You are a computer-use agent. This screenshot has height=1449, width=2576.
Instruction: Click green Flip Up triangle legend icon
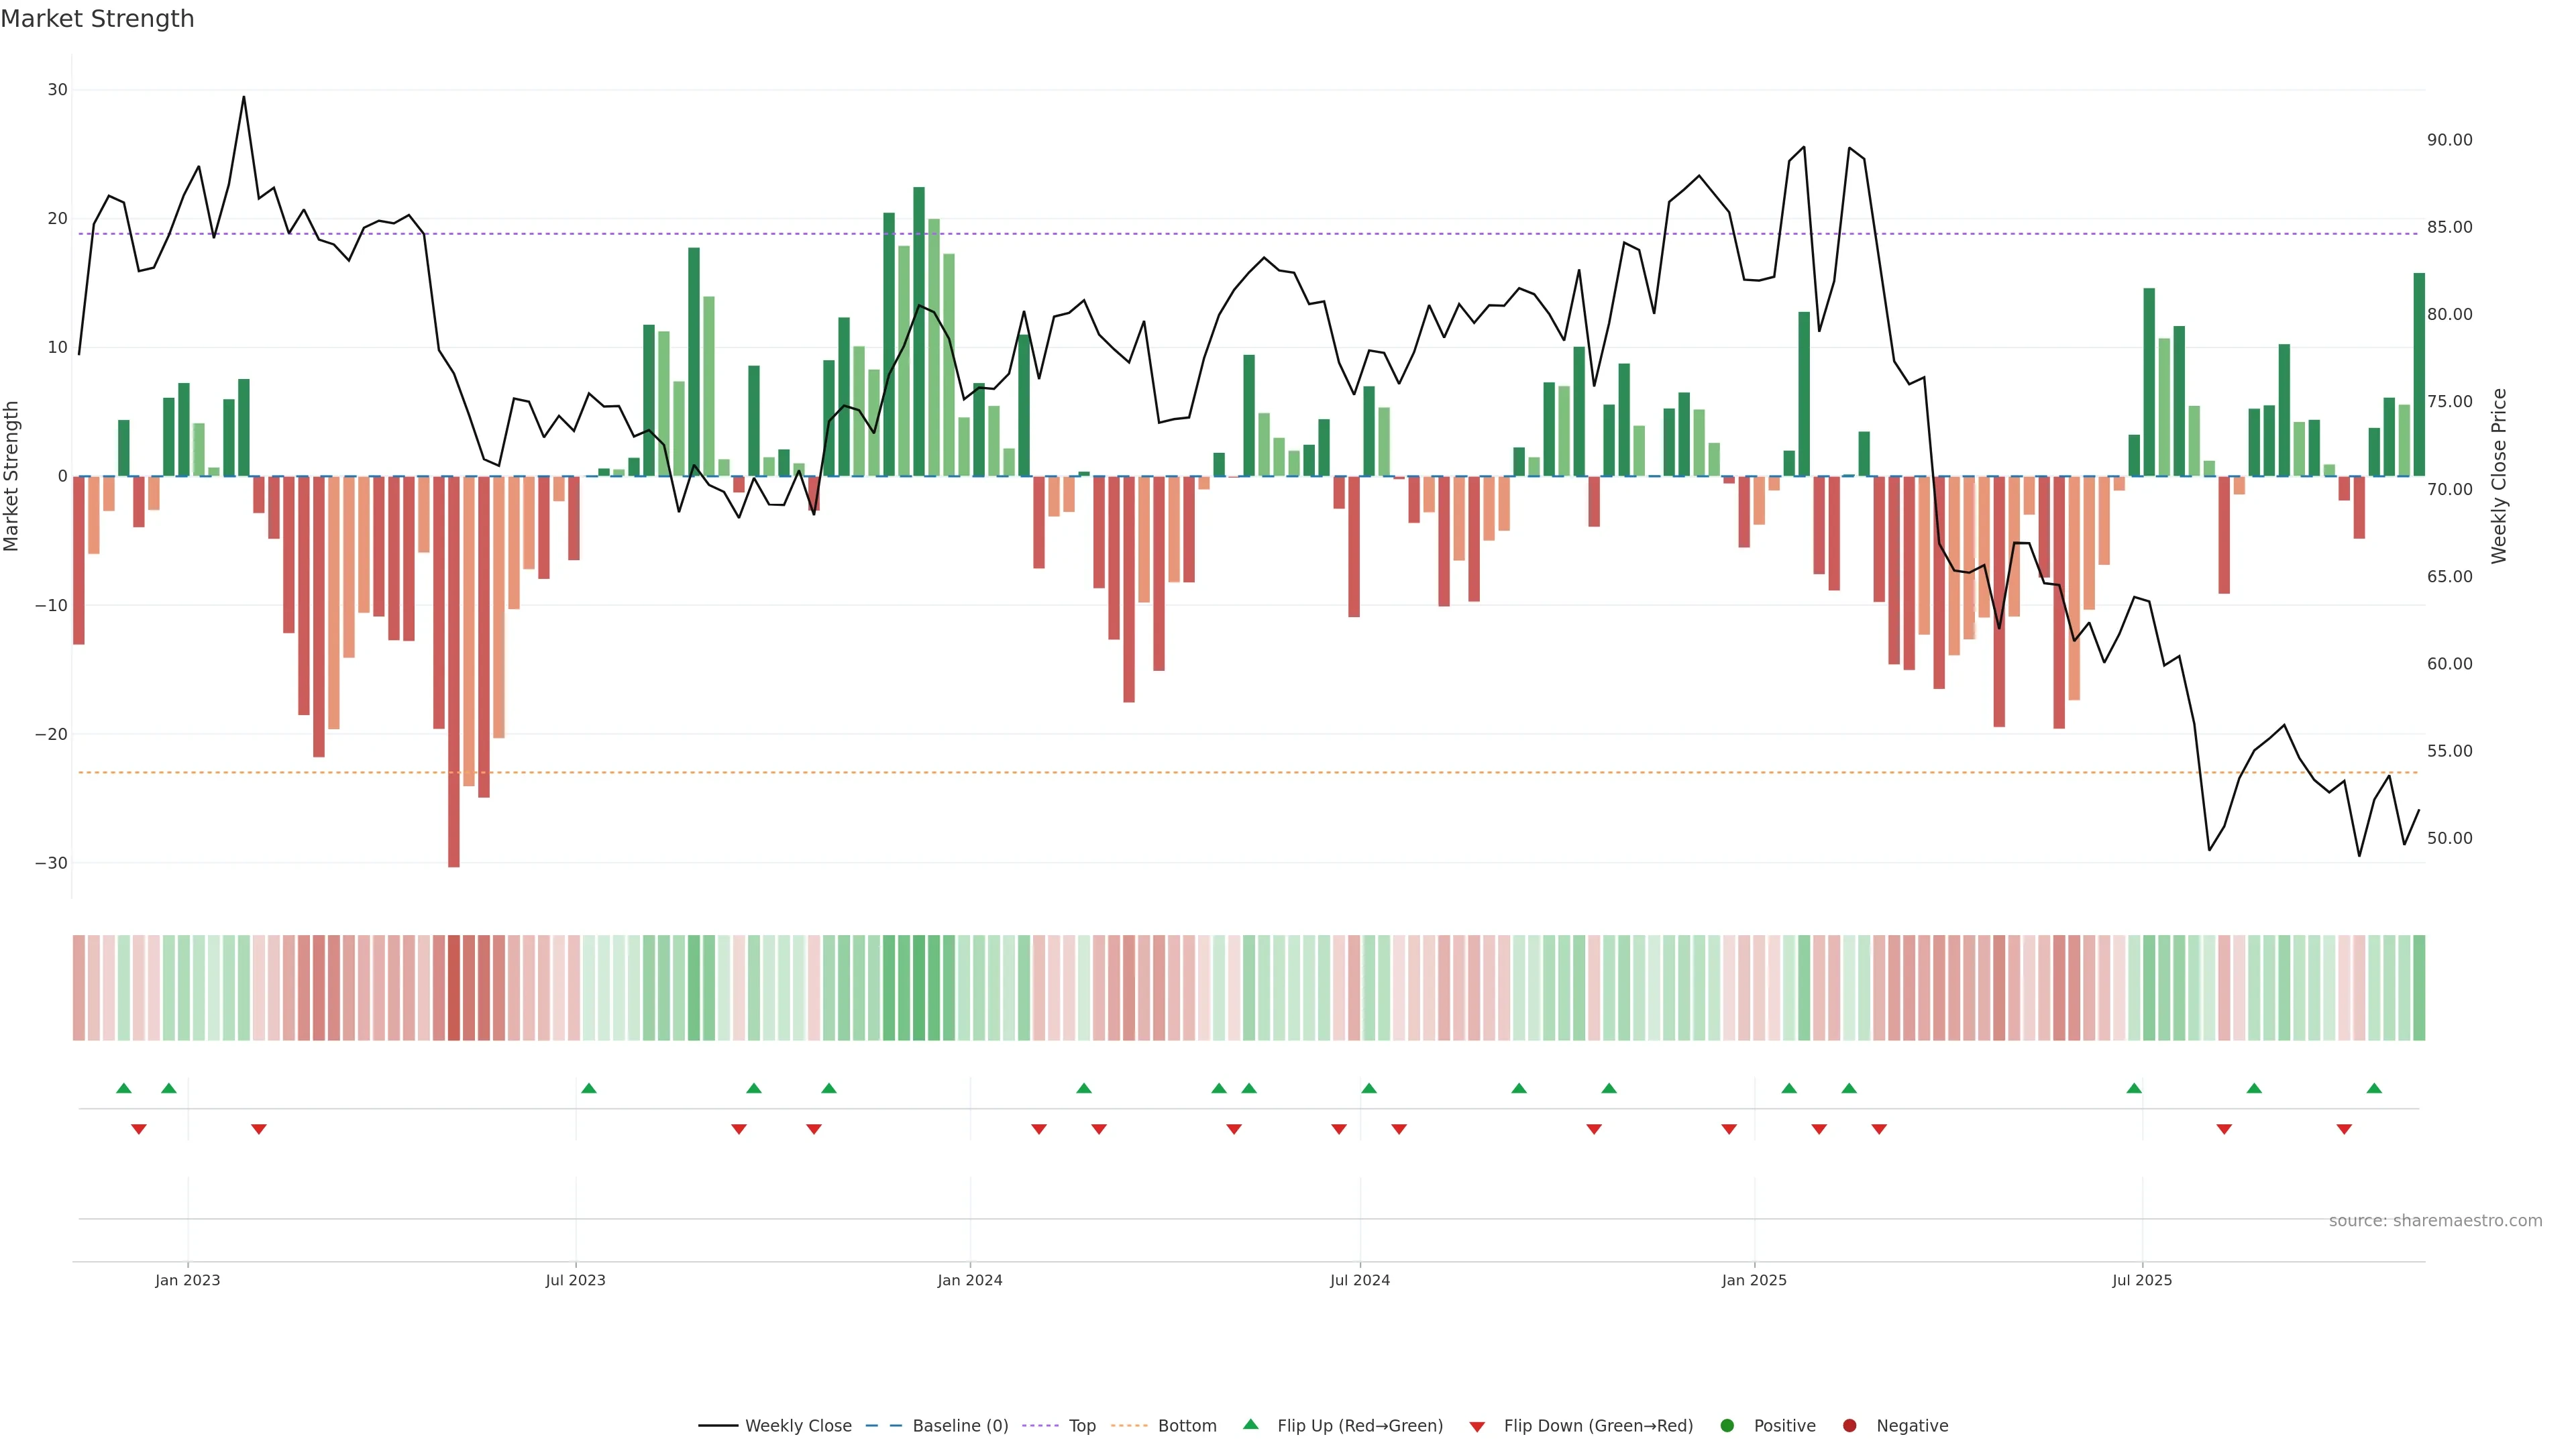click(x=1250, y=1425)
